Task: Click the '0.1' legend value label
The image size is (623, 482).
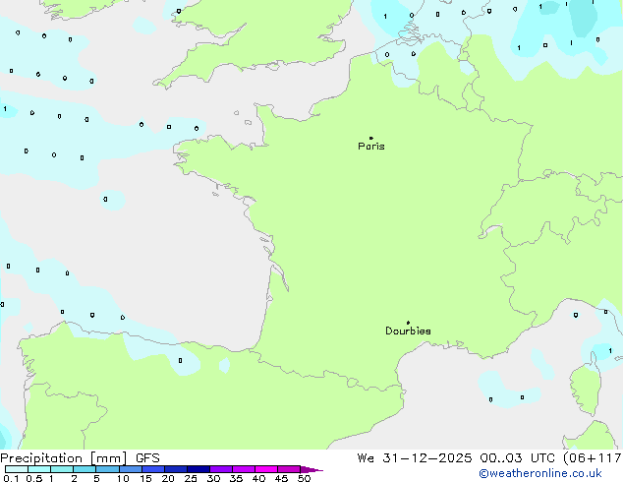Action: coord(12,478)
